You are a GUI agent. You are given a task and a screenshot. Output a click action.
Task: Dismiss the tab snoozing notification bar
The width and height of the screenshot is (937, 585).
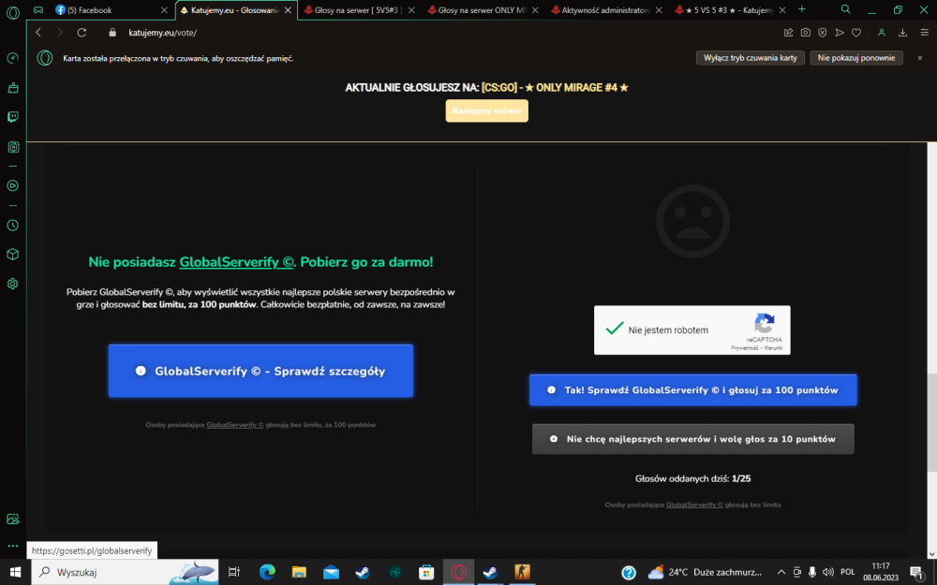[x=920, y=58]
